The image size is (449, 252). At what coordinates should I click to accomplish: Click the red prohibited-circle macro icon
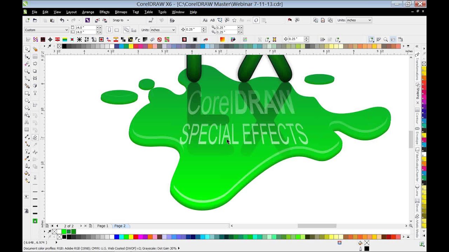[x=160, y=40]
